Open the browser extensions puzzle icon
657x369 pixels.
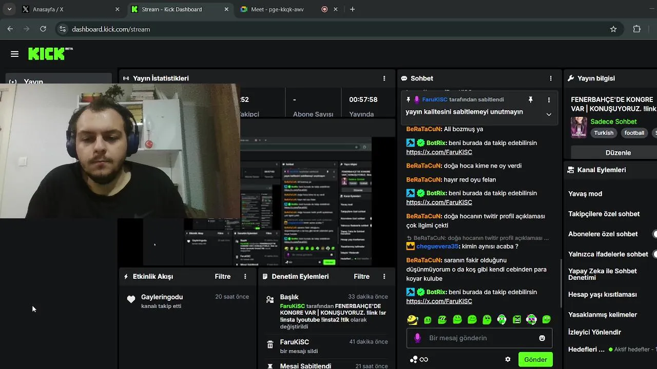click(x=637, y=29)
